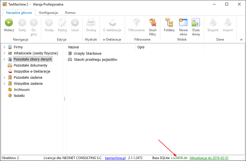
Task: Expand the Firmy tree node
Action: coord(4,47)
